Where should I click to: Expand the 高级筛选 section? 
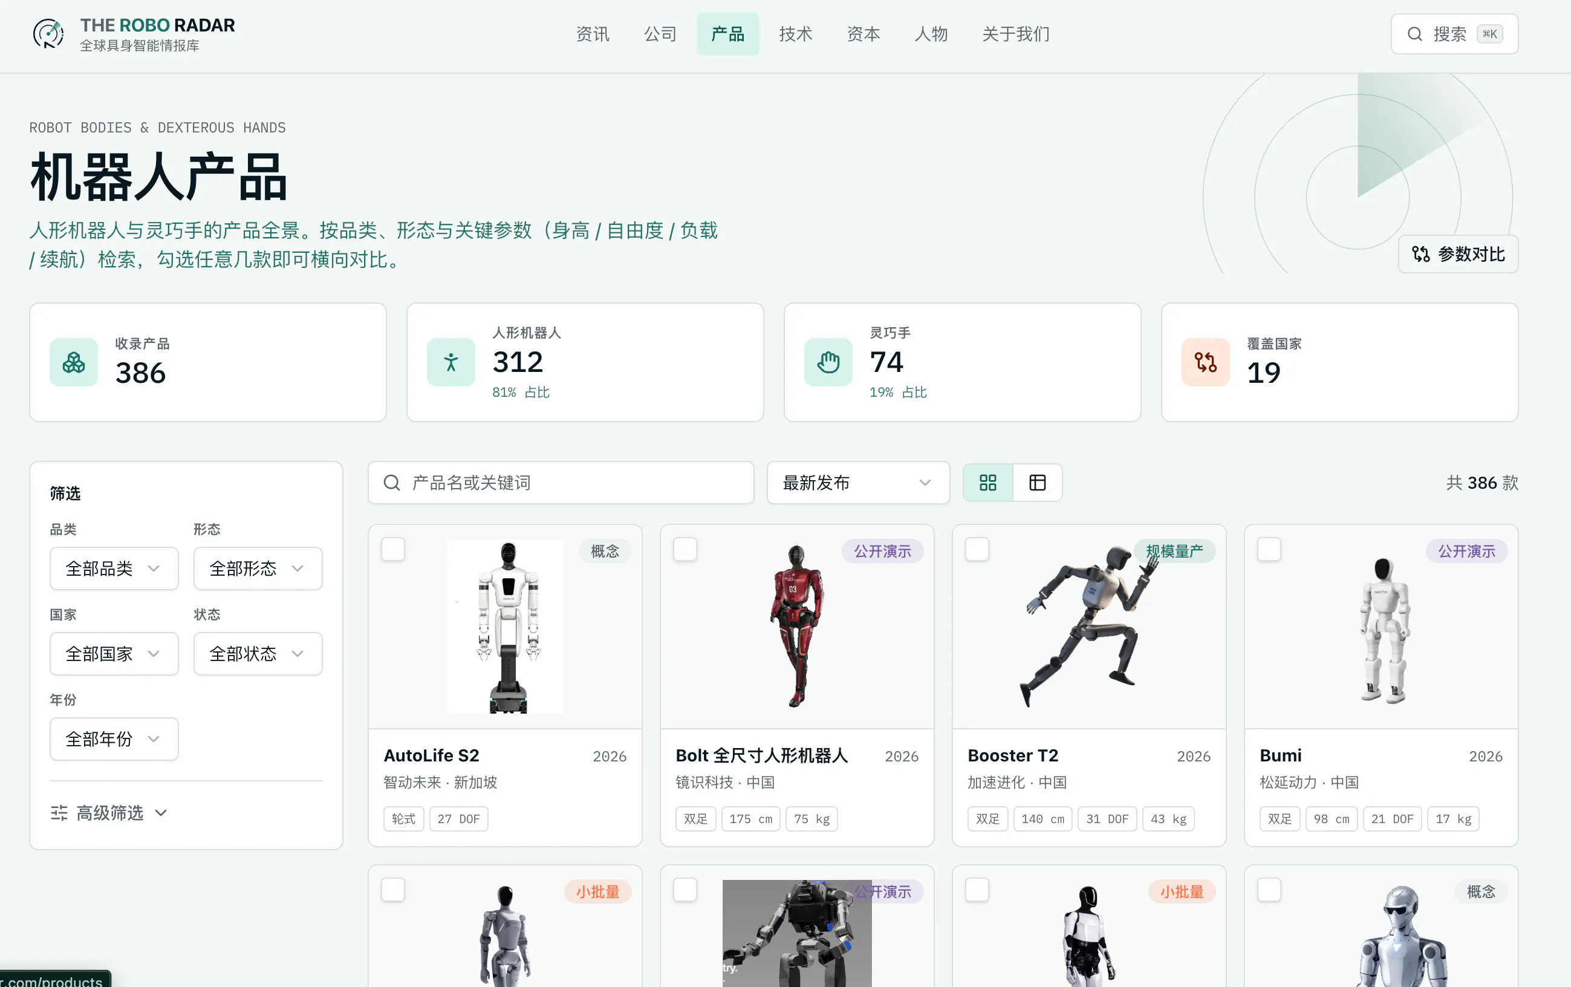point(109,813)
